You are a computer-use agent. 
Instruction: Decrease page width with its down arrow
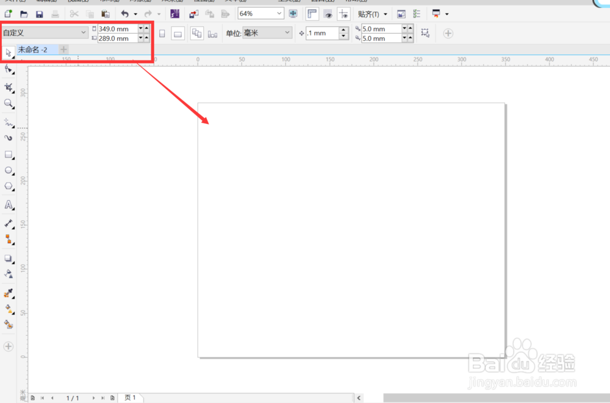pyautogui.click(x=140, y=29)
